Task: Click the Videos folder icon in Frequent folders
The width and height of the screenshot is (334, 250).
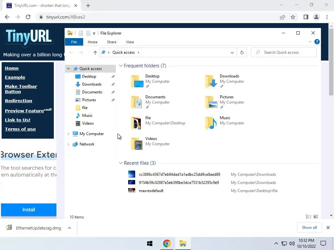Action: pyautogui.click(x=137, y=144)
